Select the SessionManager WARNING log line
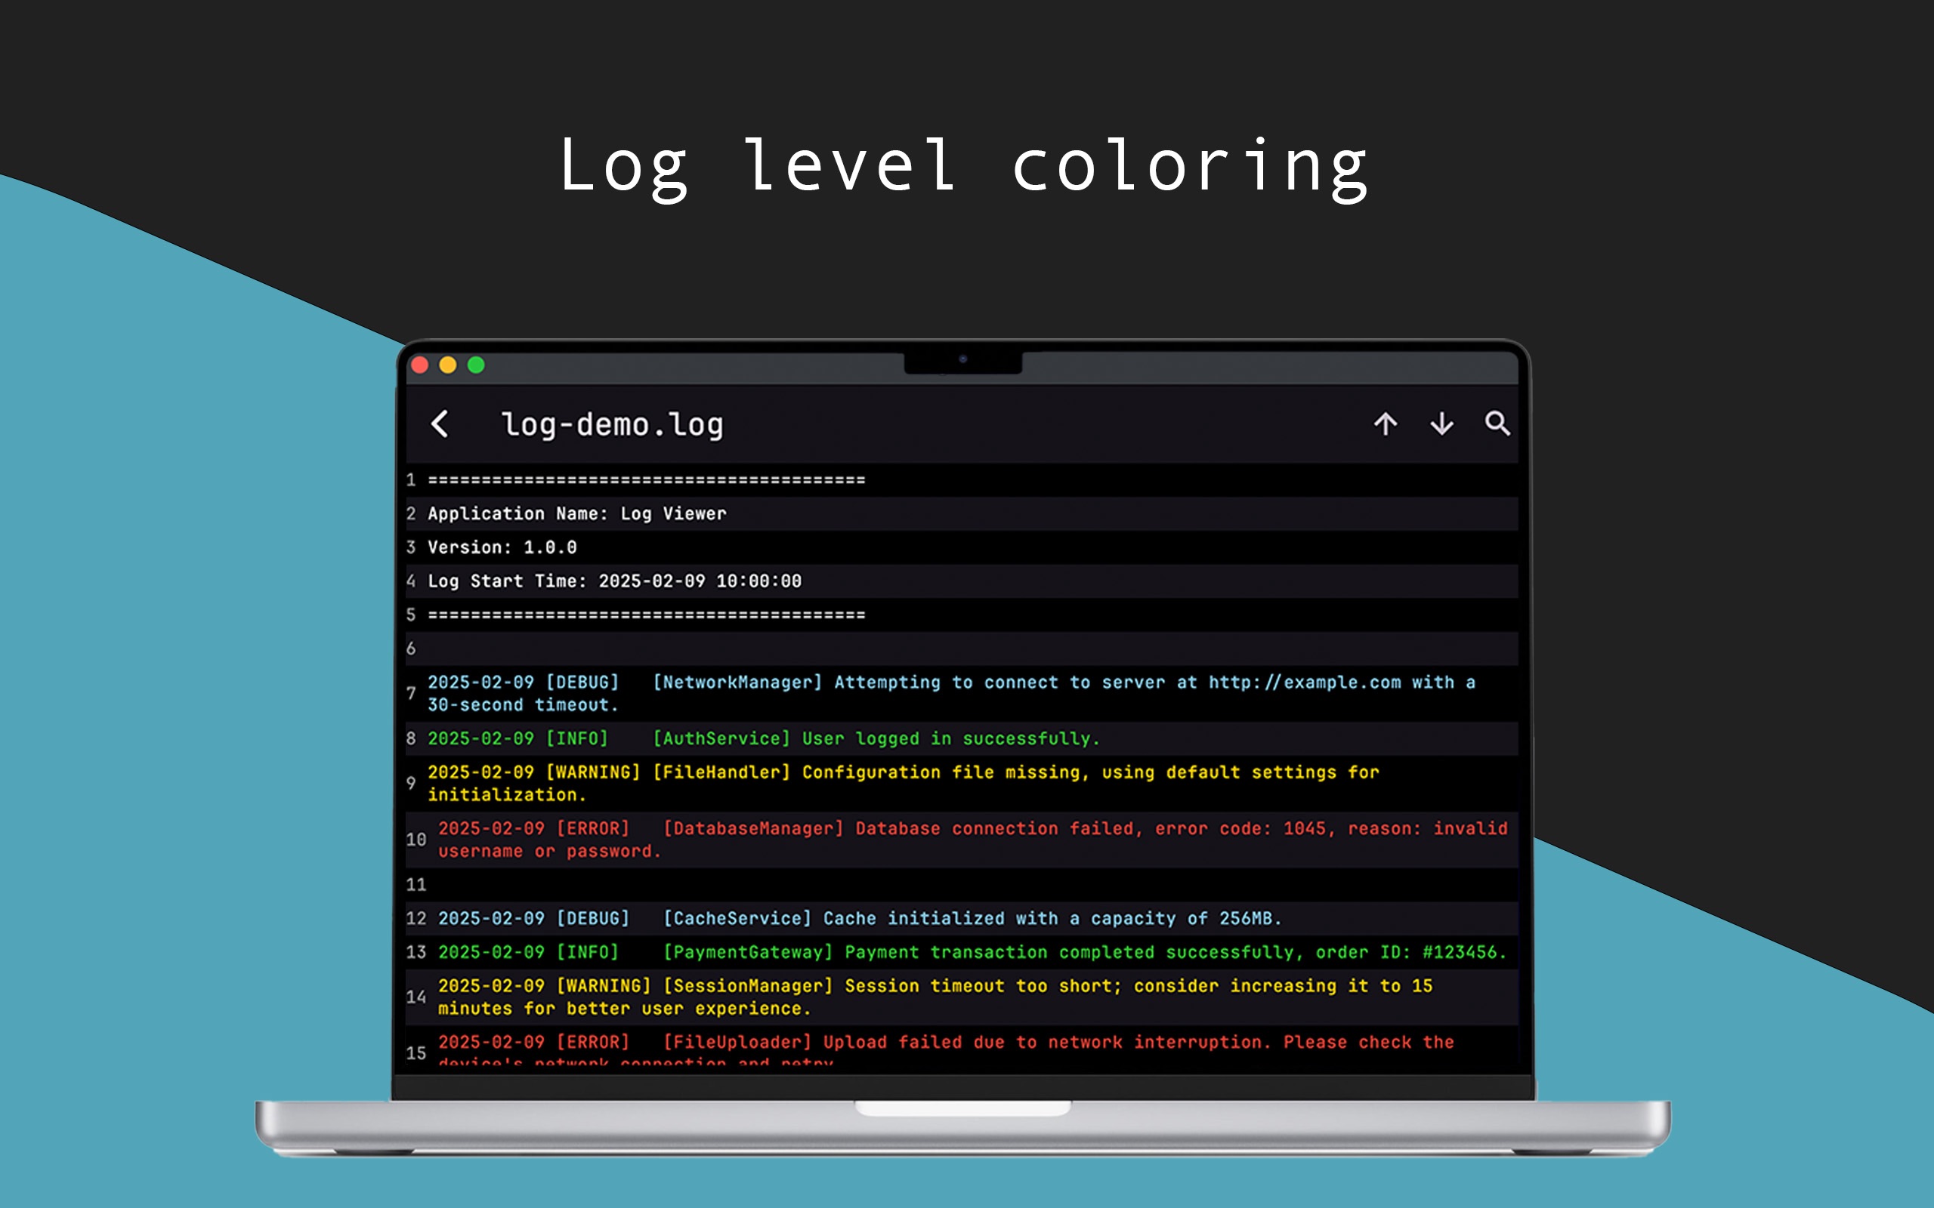 962,997
